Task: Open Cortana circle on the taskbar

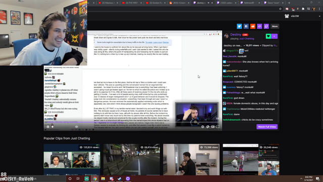Action: pos(70,178)
